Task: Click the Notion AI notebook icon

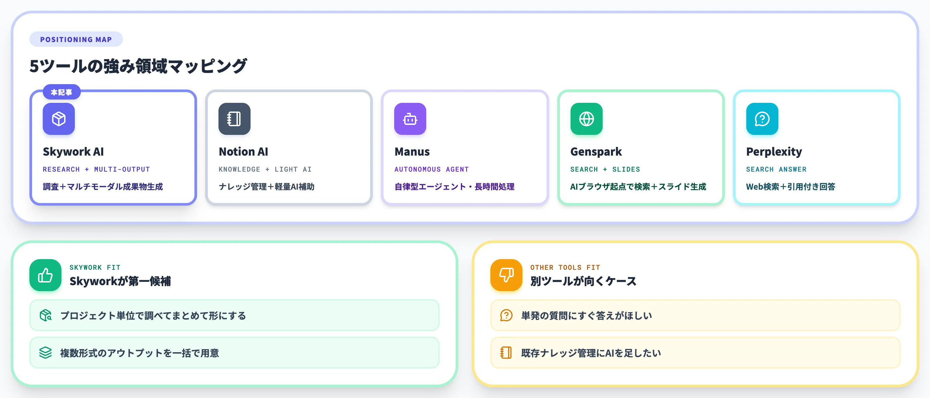Action: (x=234, y=119)
